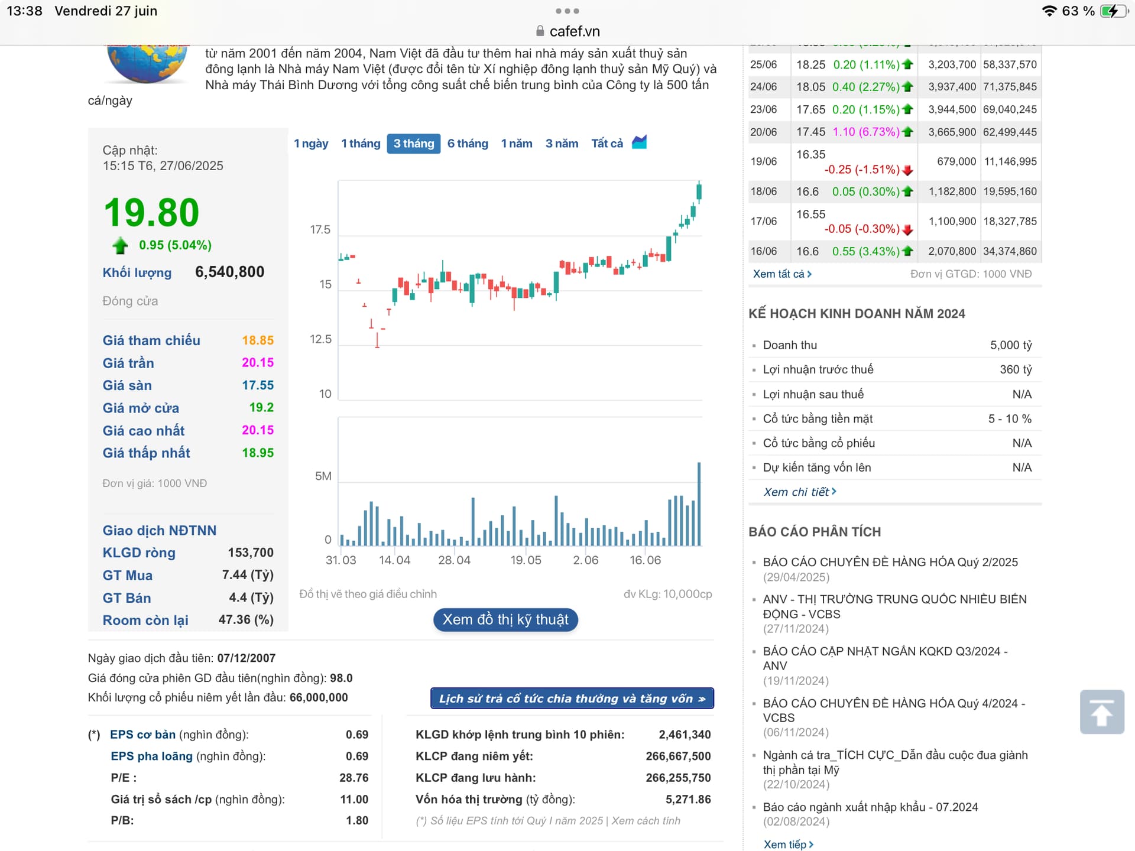Expand Xem chi tiết business plan
Viewport: 1135px width, 851px height.
[x=799, y=492]
